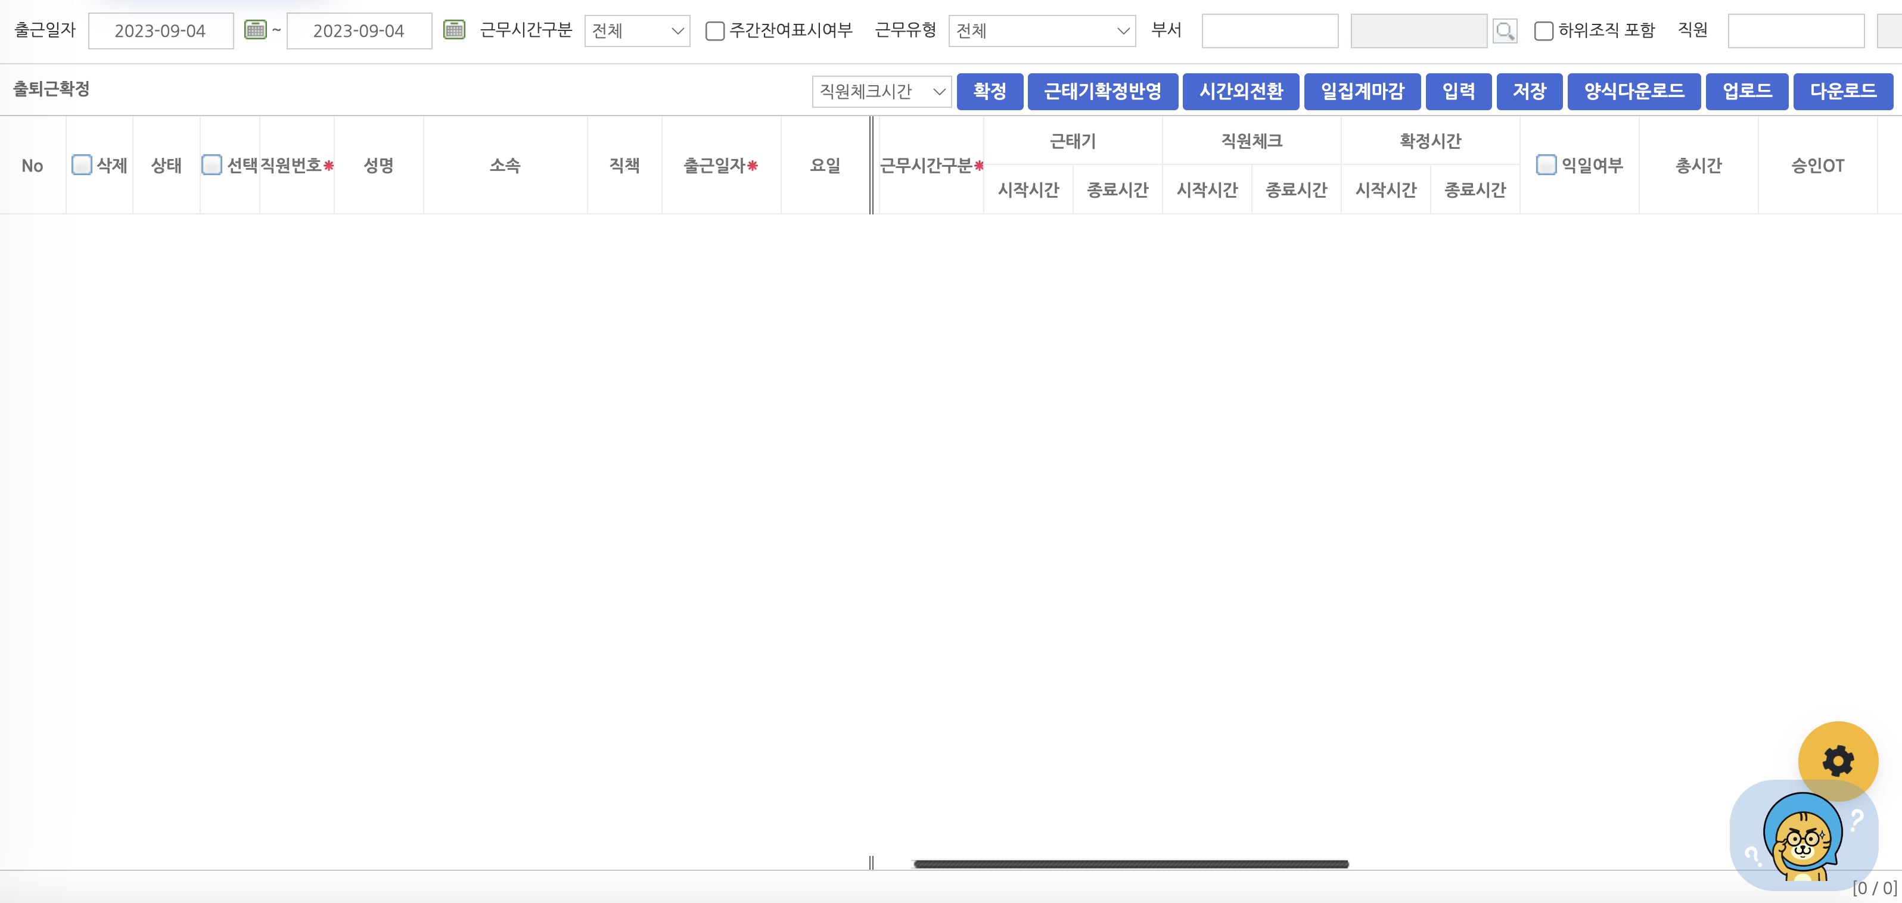
Task: Expand the 근무시간구분 dropdown
Action: (636, 31)
